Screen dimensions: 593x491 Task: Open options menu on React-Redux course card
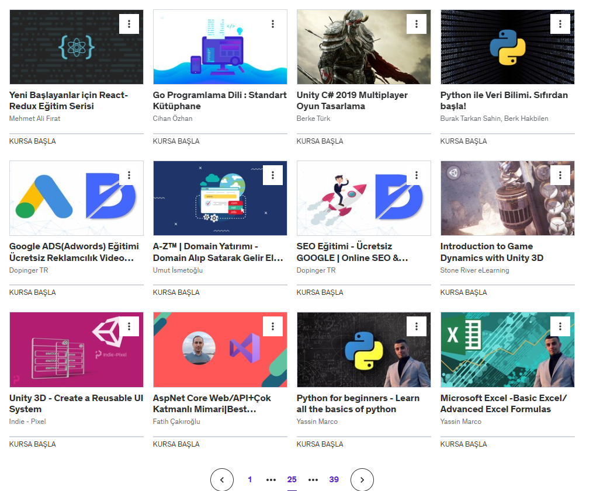tap(129, 24)
